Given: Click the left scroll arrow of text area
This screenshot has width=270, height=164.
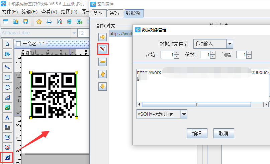Looking at the screenshot, I should click(x=139, y=104).
